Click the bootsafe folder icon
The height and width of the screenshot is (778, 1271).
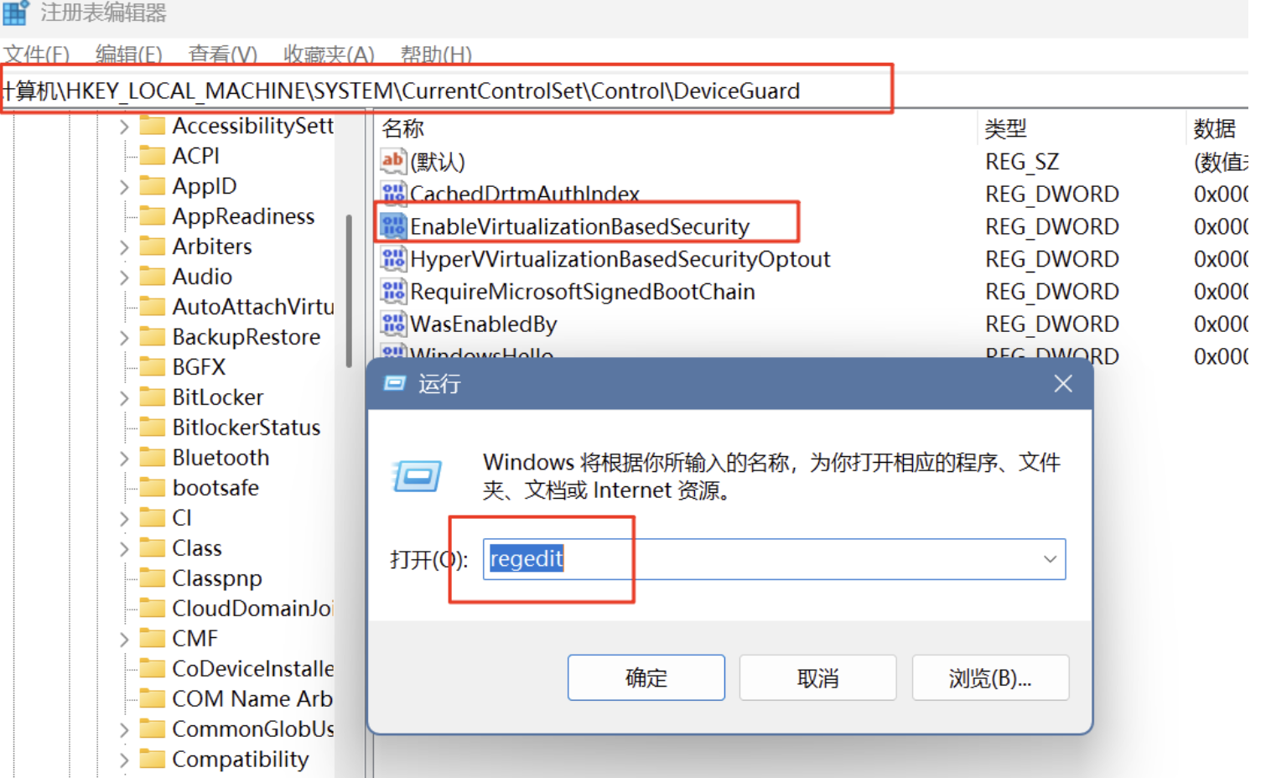[152, 487]
